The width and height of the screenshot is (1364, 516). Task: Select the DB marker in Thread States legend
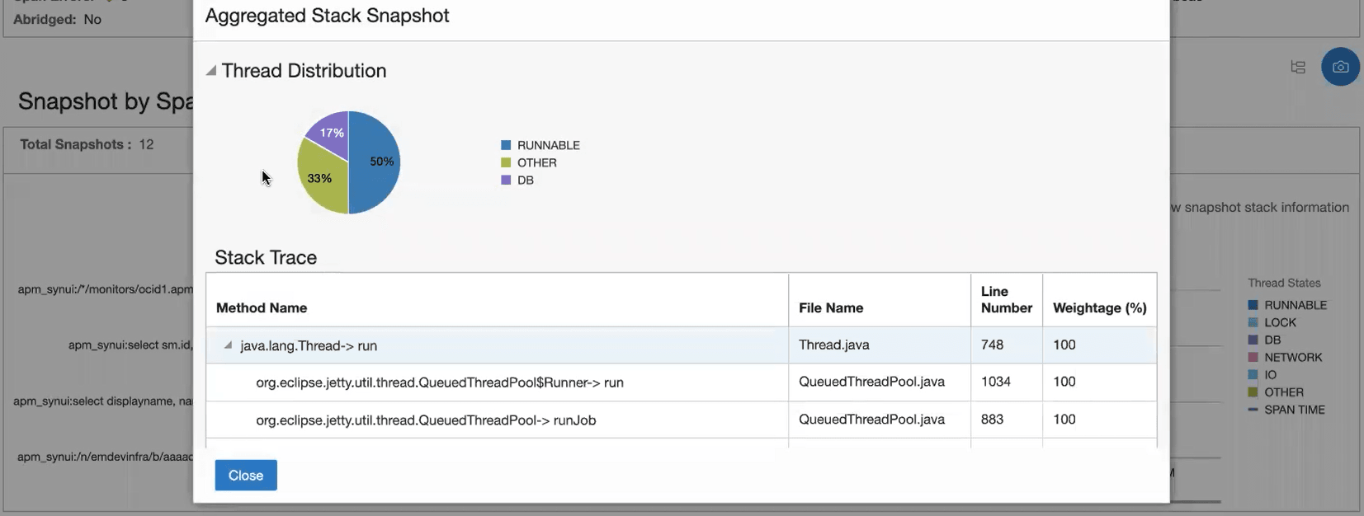[1254, 340]
